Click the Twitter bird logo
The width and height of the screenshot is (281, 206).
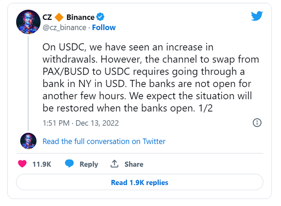(x=257, y=16)
